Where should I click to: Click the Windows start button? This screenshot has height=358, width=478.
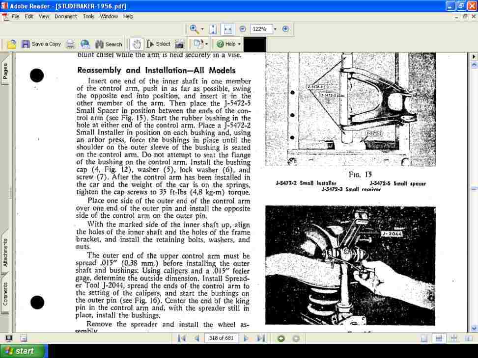[24, 351]
